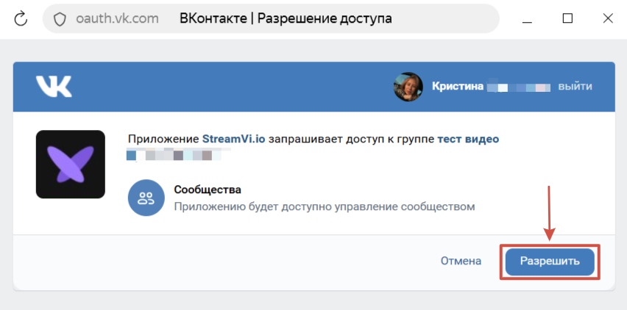
Task: Click the shield site security icon
Action: tap(60, 19)
